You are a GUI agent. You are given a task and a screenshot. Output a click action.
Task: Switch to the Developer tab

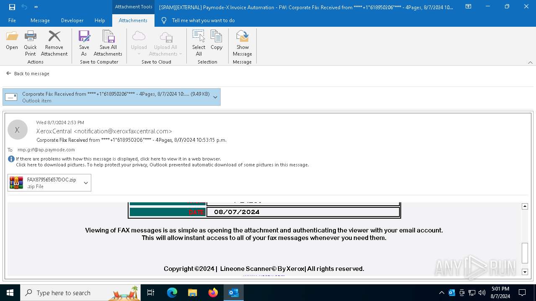72,20
